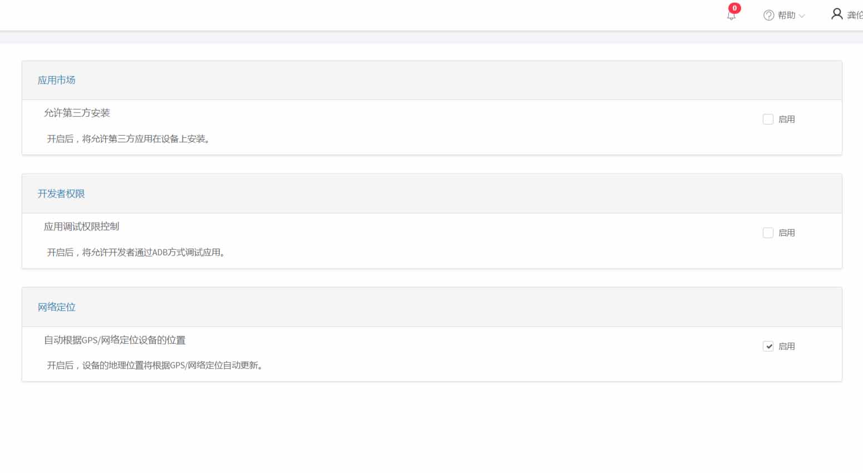Select the 自动根据GPS/网络定位设备的位置 title
Image resolution: width=863 pixels, height=473 pixels.
pos(115,340)
